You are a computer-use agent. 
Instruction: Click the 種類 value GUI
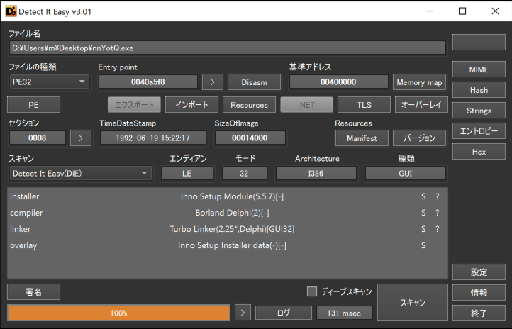405,173
